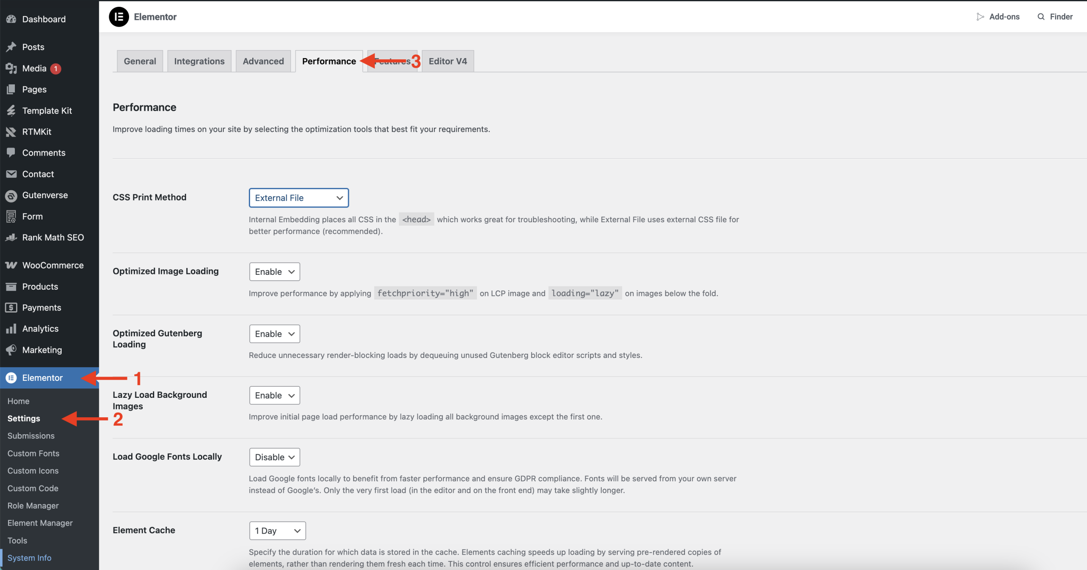The width and height of the screenshot is (1087, 570).
Task: Click the Posts pushpin icon
Action: pos(11,47)
